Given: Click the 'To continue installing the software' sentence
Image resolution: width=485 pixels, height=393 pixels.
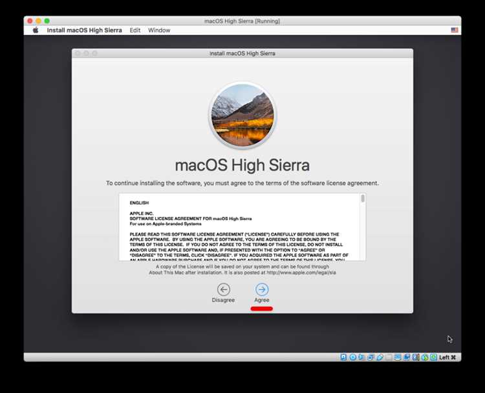Looking at the screenshot, I should (242, 183).
